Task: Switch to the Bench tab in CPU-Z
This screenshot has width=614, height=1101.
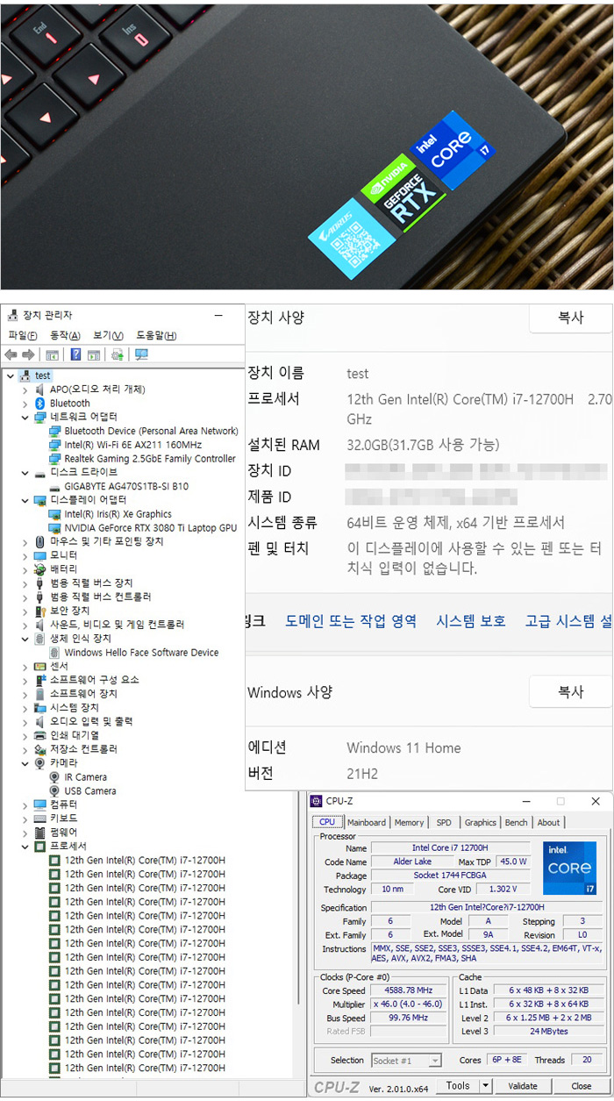Action: 517,823
